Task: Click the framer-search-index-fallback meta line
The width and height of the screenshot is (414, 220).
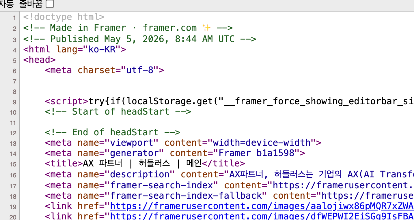Action: point(230,196)
